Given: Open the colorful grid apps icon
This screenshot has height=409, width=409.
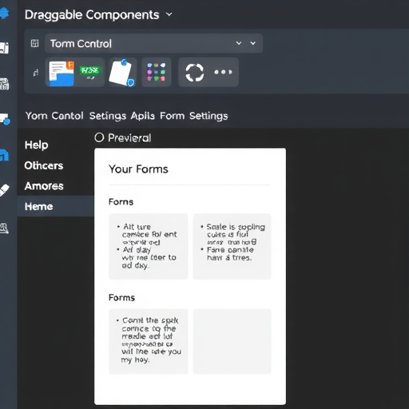Looking at the screenshot, I should (157, 72).
